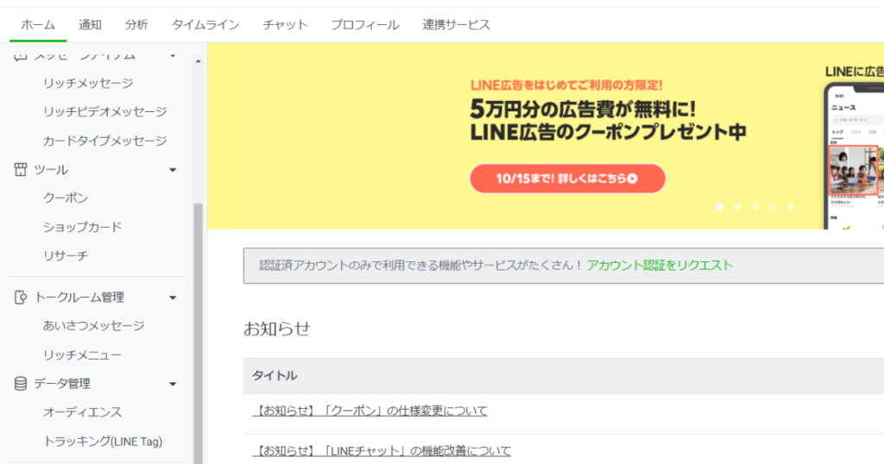Click データ管理 section label
The image size is (884, 464).
(x=62, y=384)
